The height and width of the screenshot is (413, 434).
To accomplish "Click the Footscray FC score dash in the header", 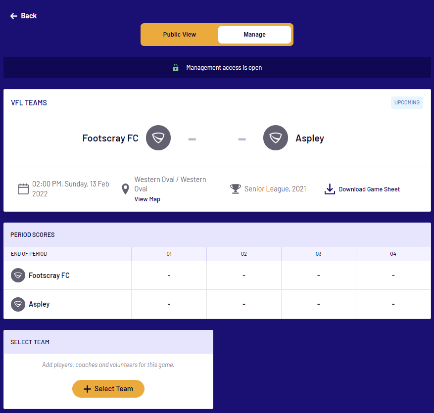I will 192,139.
